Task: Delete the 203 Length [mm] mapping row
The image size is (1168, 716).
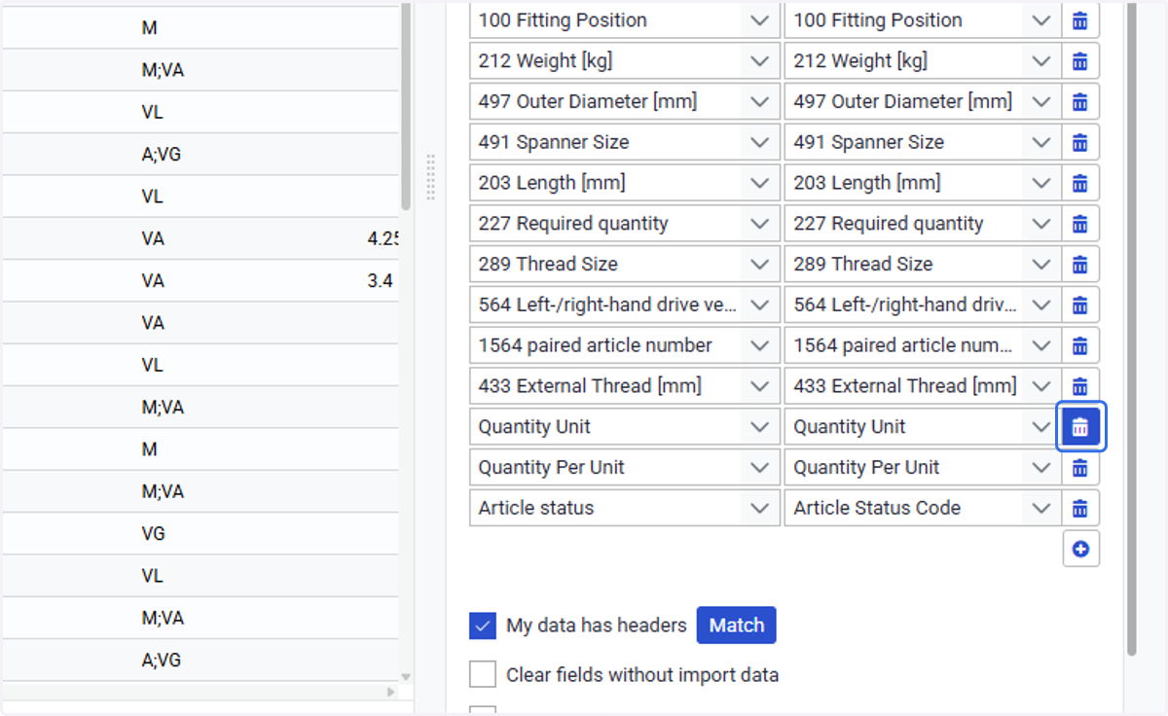Action: click(1080, 183)
